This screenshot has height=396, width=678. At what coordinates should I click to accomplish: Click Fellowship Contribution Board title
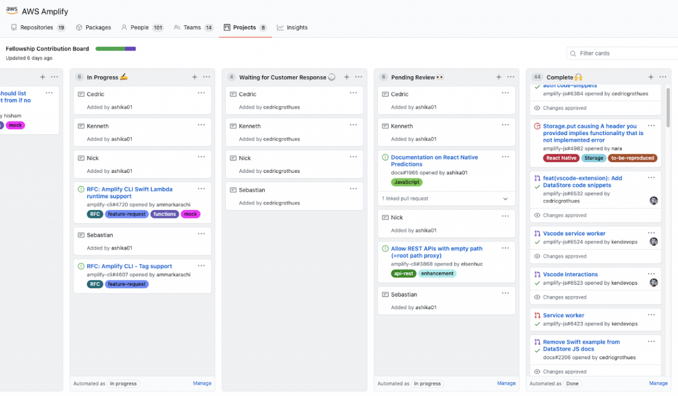tap(47, 49)
